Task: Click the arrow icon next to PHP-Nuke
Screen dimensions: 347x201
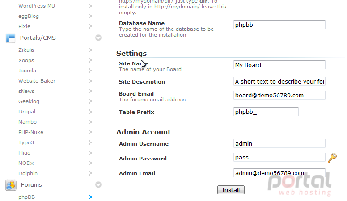Action: pyautogui.click(x=90, y=132)
